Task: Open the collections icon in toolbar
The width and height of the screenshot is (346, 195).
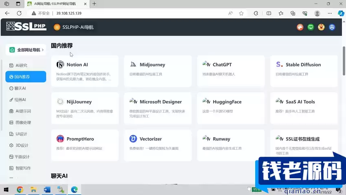Action: [x=293, y=13]
